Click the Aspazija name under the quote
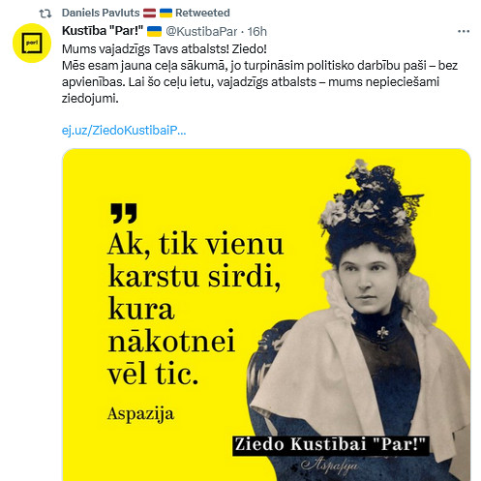The width and height of the screenshot is (481, 481). (x=140, y=414)
